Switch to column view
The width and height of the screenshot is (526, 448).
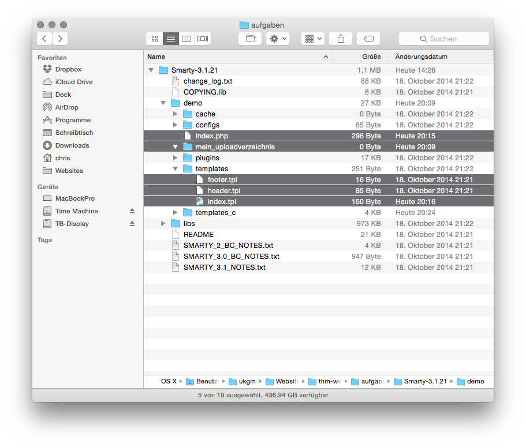click(186, 39)
